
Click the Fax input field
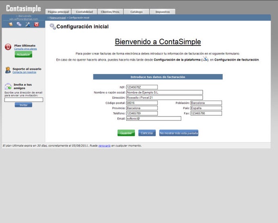(x=206, y=113)
